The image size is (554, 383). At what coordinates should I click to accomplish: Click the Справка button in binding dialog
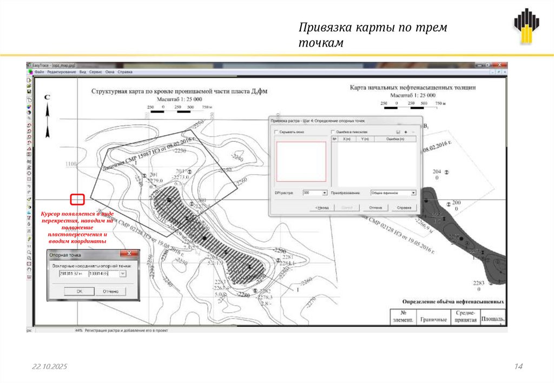404,208
